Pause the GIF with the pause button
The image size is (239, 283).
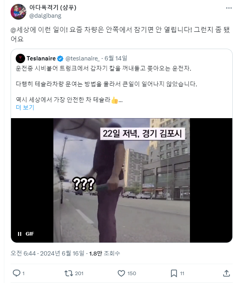coord(20,234)
